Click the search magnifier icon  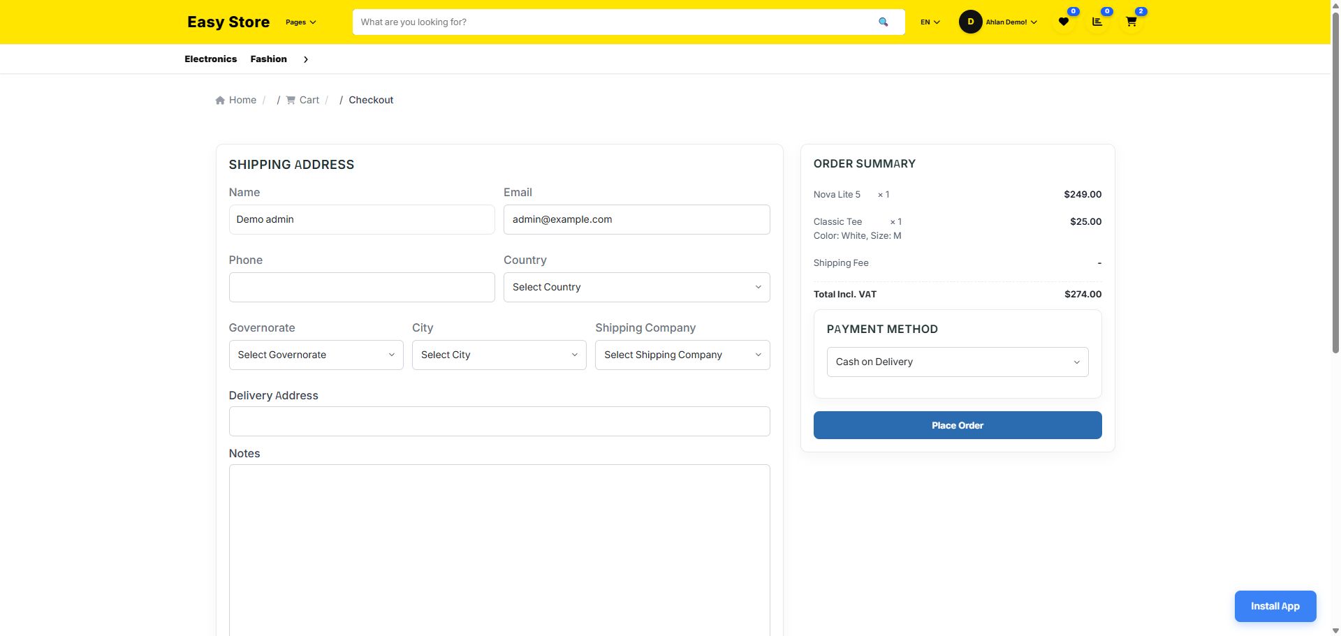pos(883,22)
